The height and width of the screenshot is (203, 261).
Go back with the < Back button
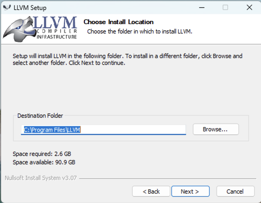click(x=151, y=191)
